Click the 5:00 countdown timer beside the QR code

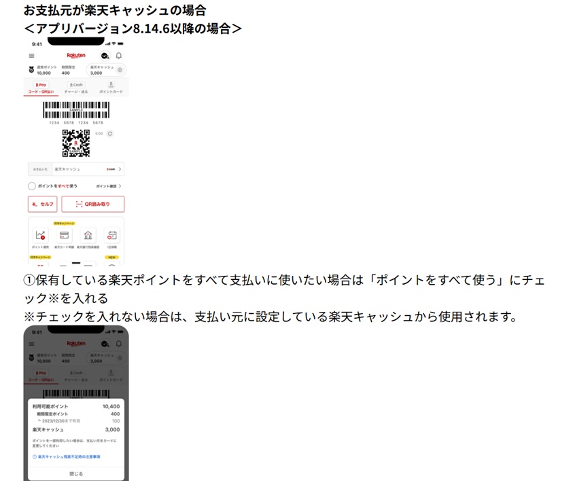pos(99,134)
